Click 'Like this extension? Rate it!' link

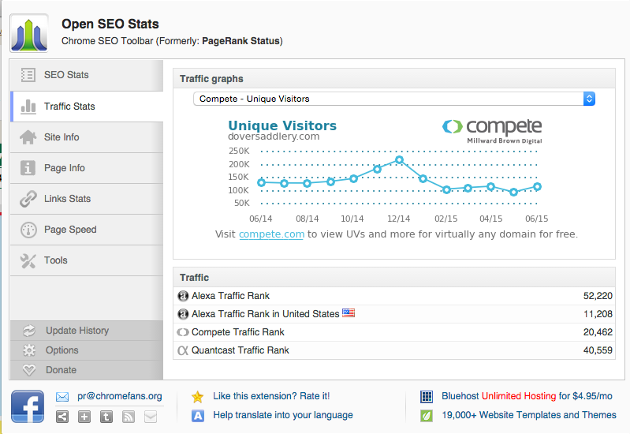[271, 396]
